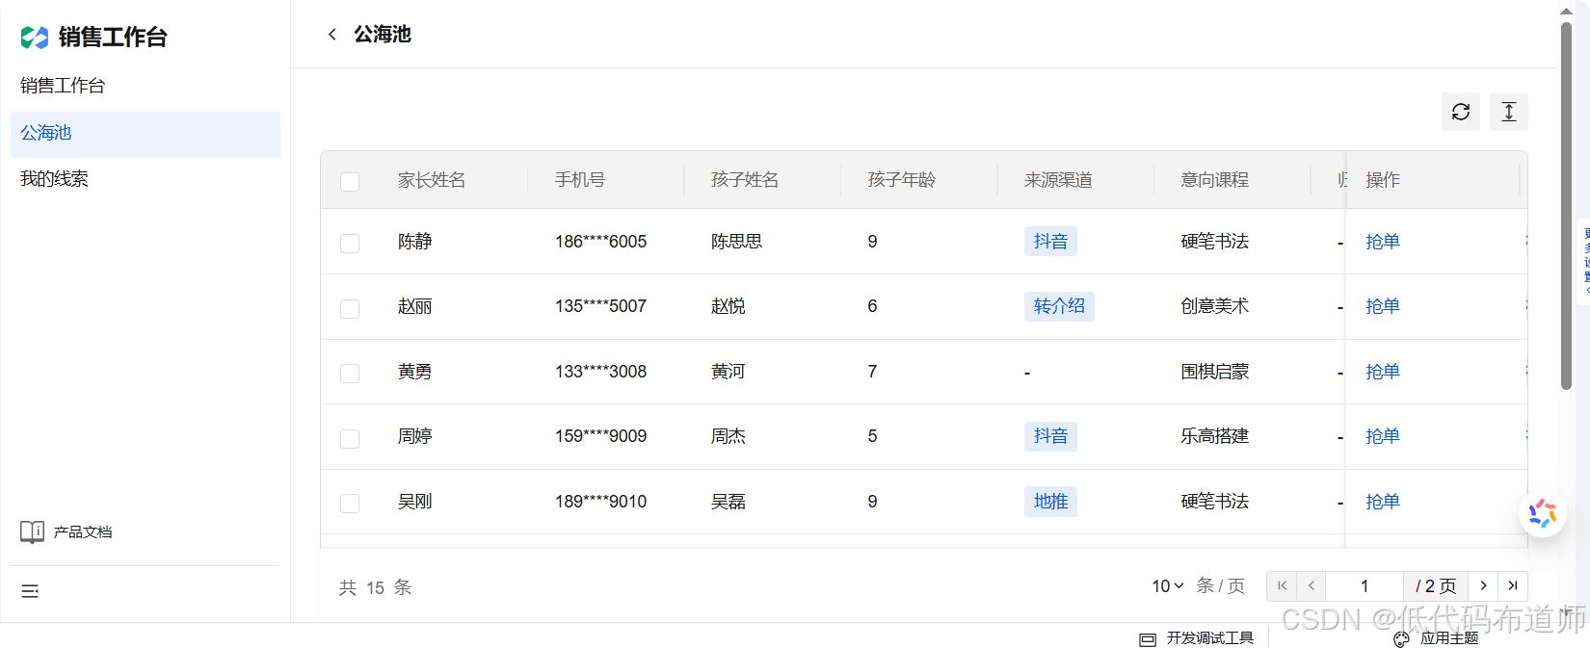Click phone number 133****3008
Viewport: 1590px width, 648px height.
click(600, 372)
